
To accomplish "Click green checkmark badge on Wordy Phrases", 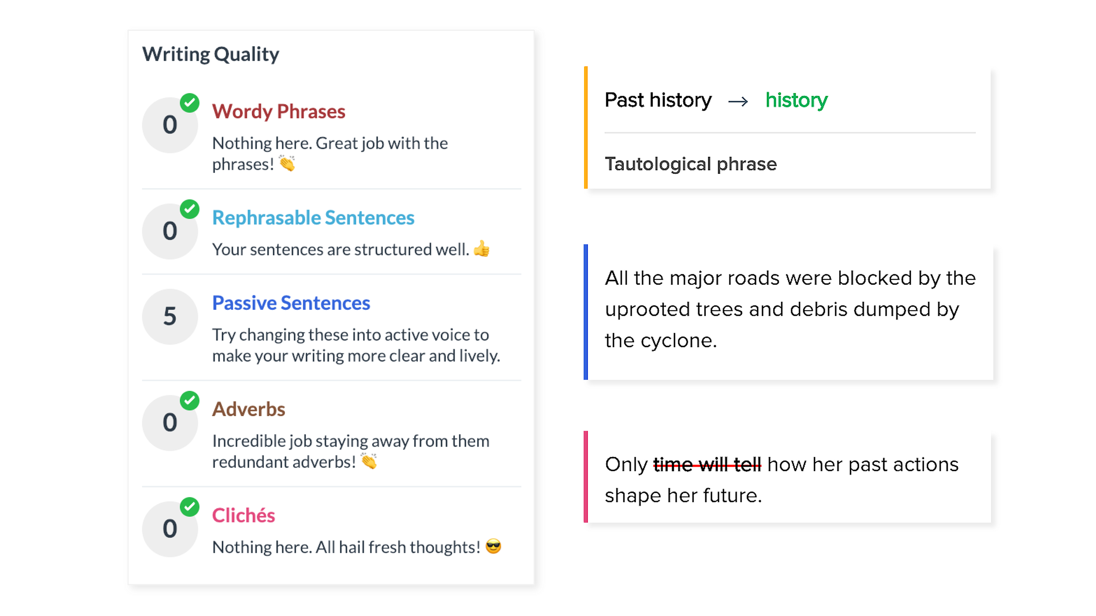I will point(189,103).
